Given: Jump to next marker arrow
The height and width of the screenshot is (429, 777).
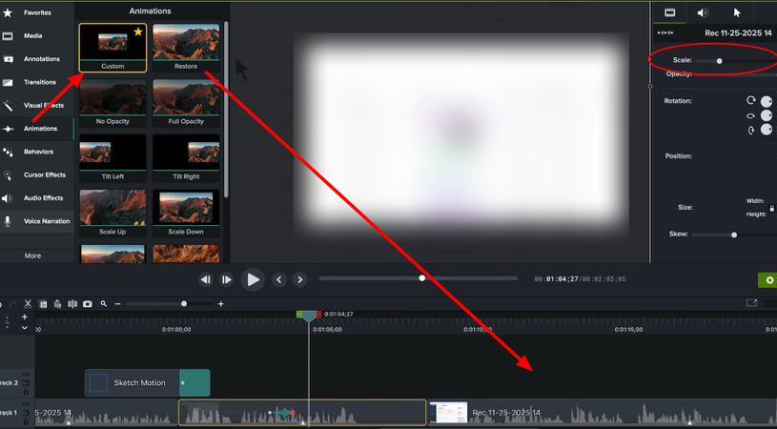Looking at the screenshot, I should pos(299,279).
